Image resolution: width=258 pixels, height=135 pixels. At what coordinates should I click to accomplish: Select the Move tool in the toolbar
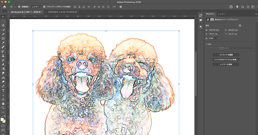click(x=3, y=17)
